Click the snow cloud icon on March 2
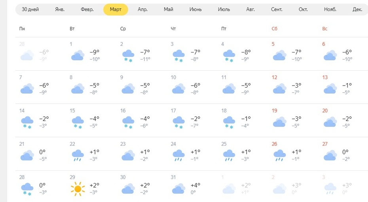This screenshot has width=368, height=202. [128, 56]
